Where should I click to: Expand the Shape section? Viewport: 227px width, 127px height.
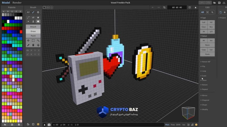coord(204,105)
